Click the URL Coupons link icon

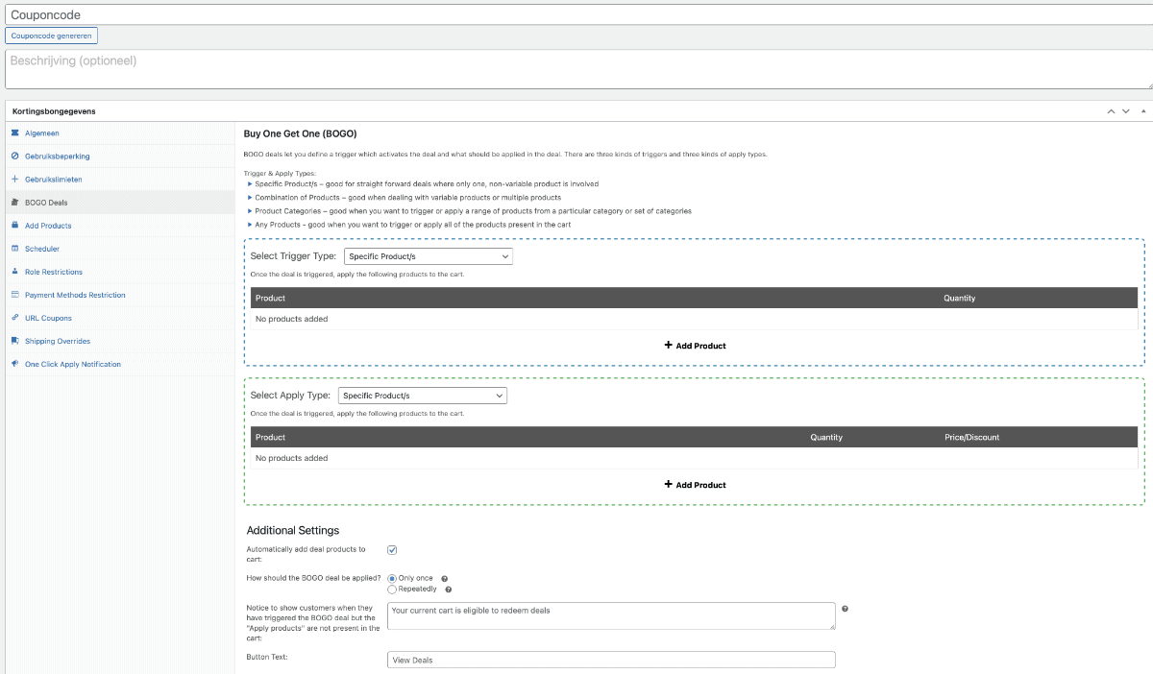[14, 318]
